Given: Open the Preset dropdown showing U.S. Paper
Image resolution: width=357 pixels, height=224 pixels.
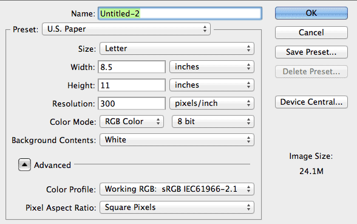Looking at the screenshot, I should (x=126, y=29).
